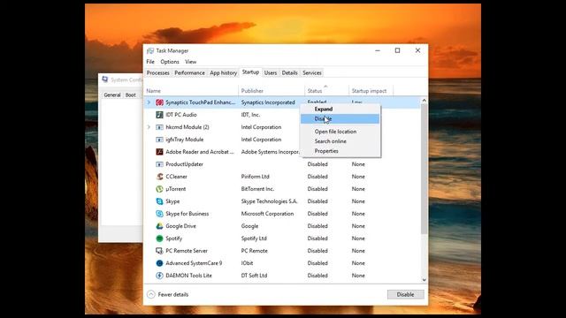This screenshot has width=566, height=318.
Task: Click the System Configuration window icon
Action: [x=104, y=79]
